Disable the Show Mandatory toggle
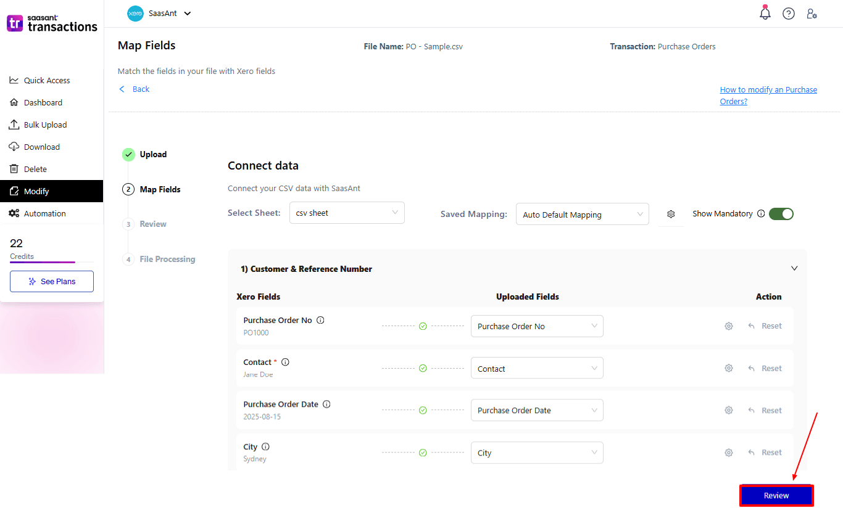 tap(781, 213)
